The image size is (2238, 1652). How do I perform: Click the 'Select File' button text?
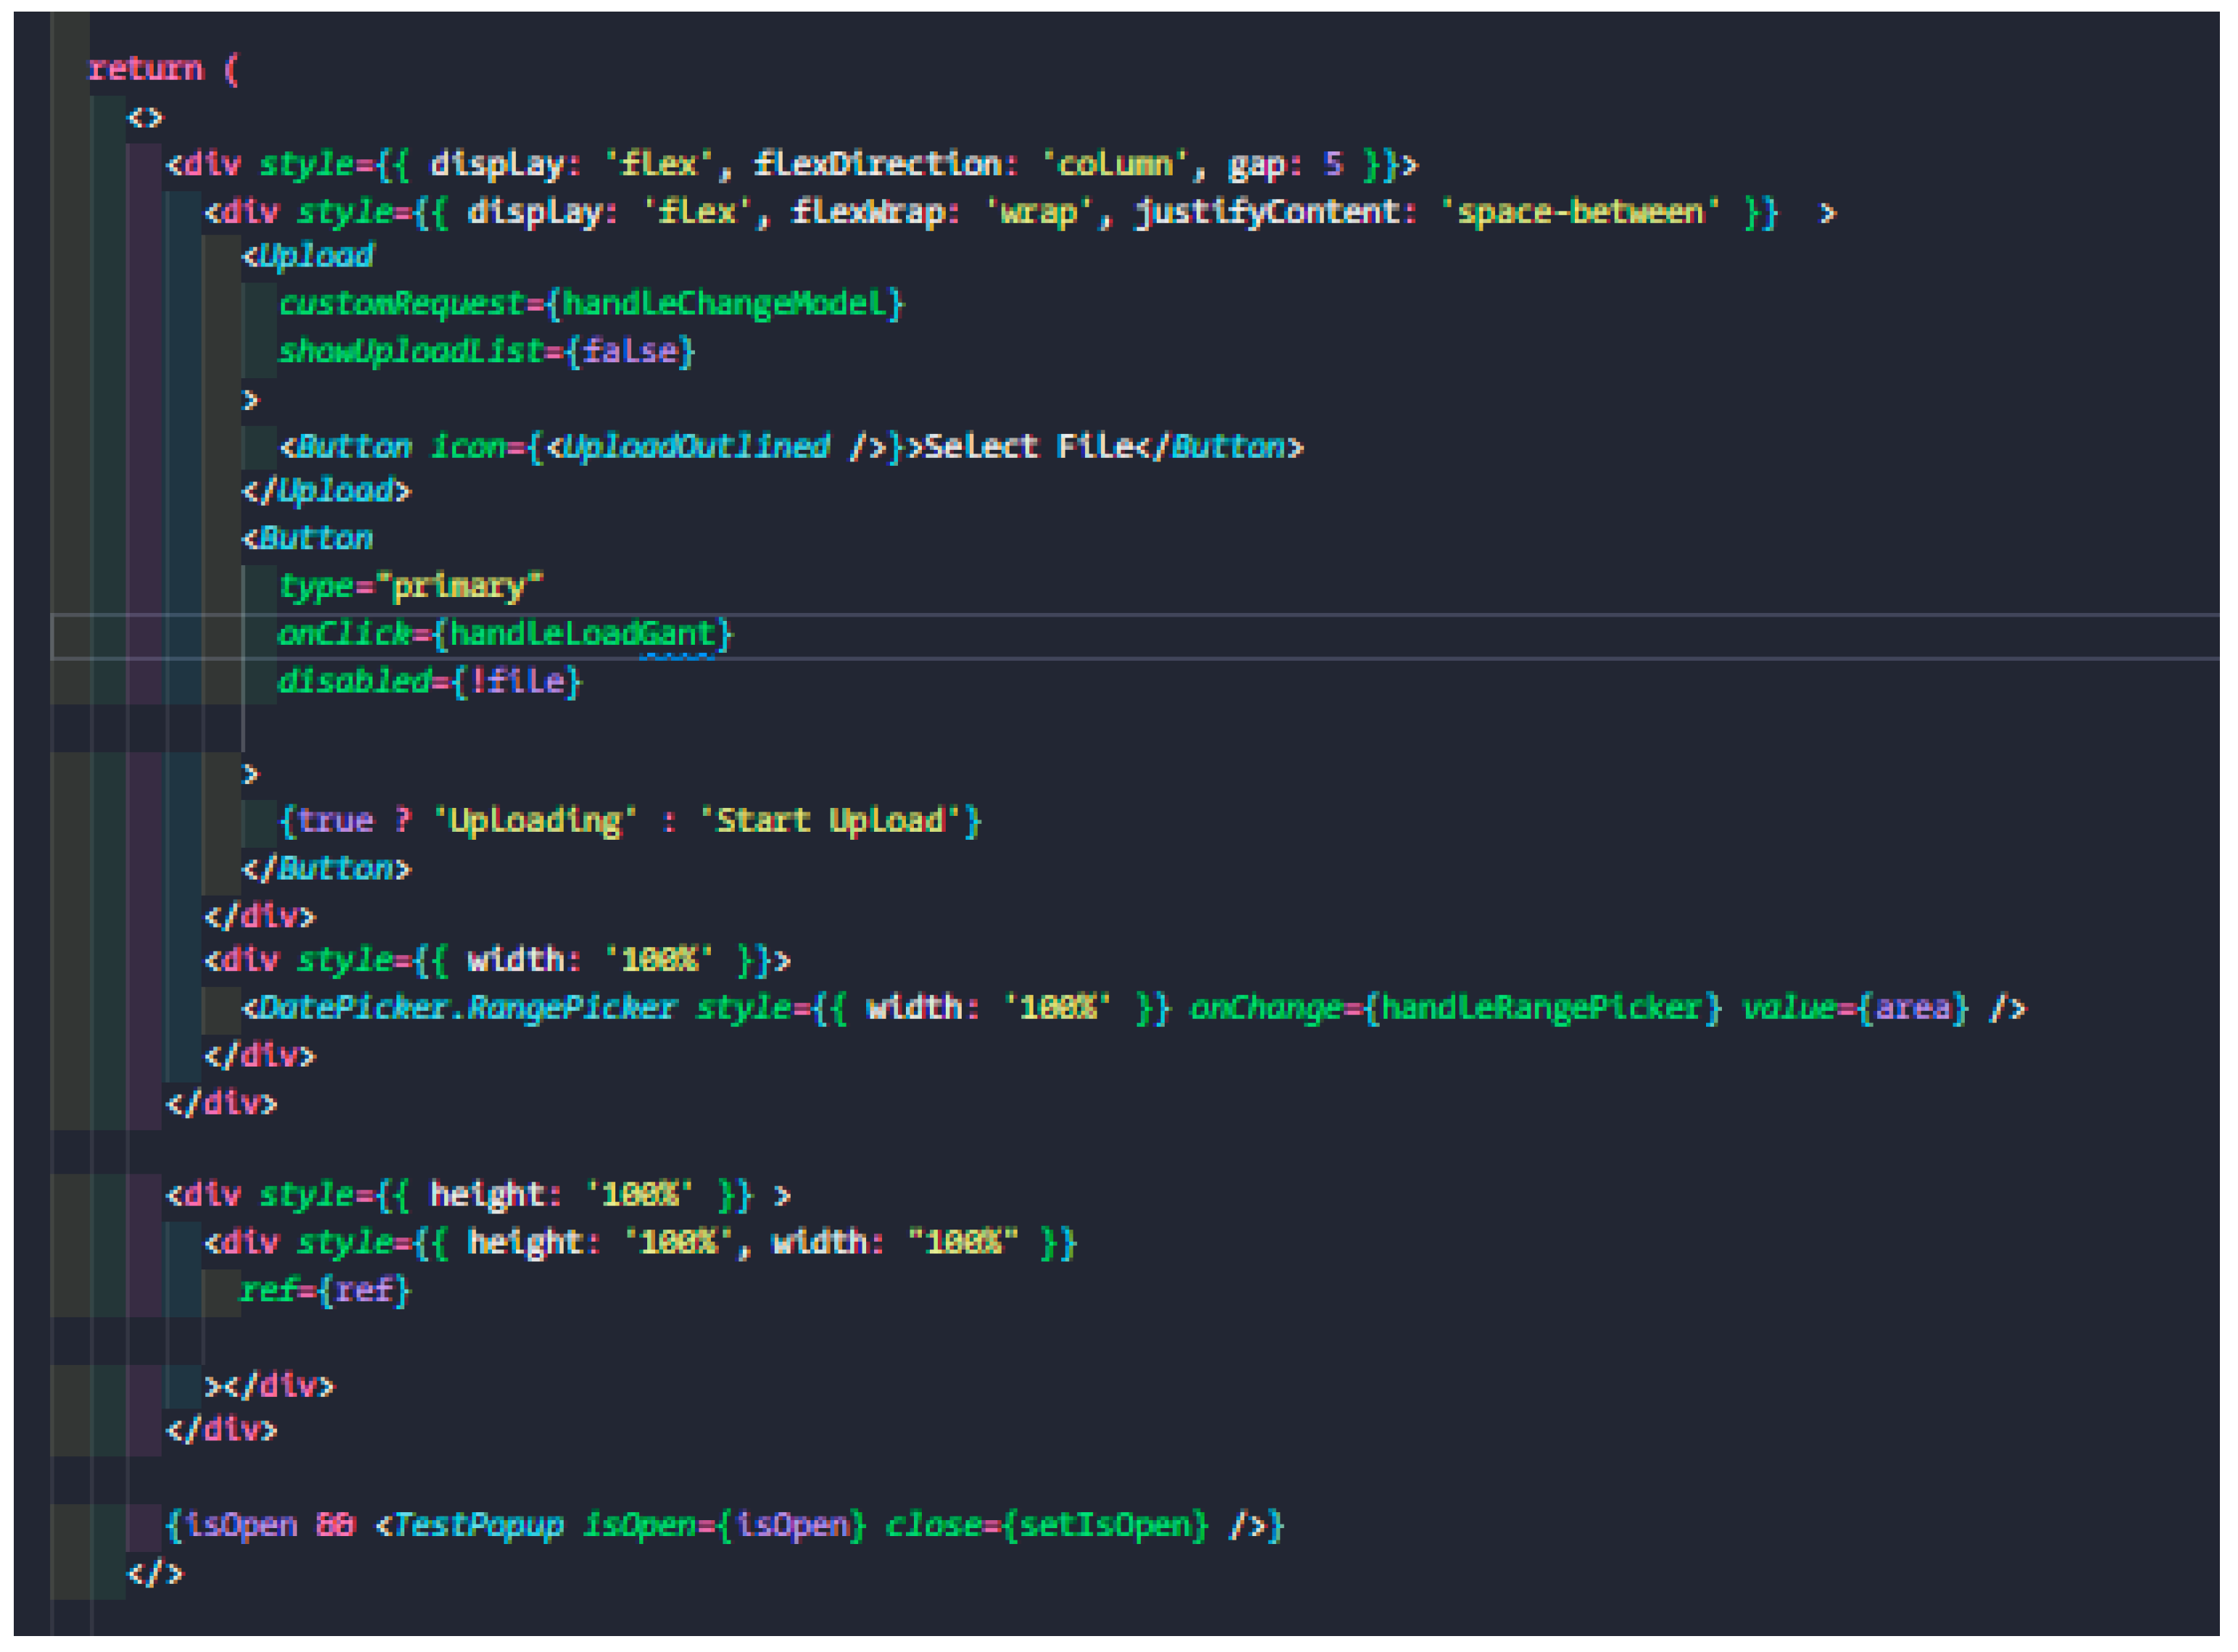[x=1030, y=446]
